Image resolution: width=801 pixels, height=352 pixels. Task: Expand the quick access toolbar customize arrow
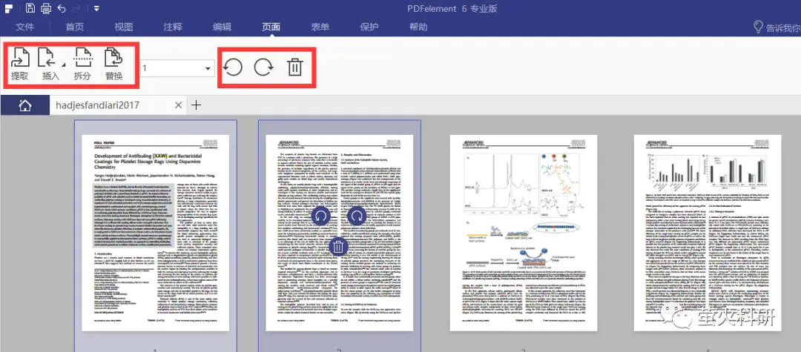tap(97, 9)
